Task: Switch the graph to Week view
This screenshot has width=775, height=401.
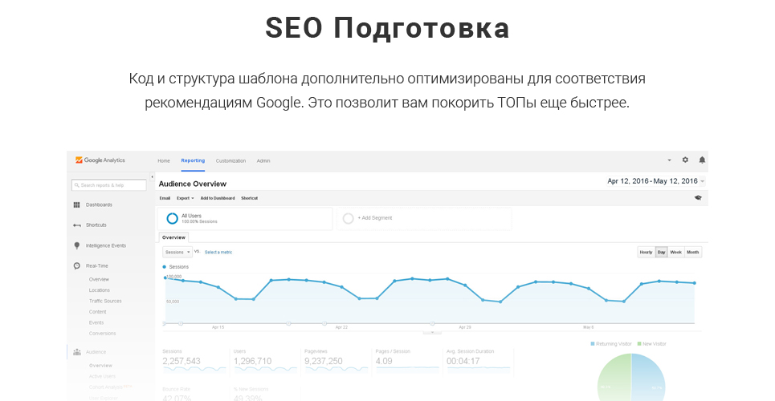Action: pyautogui.click(x=675, y=253)
